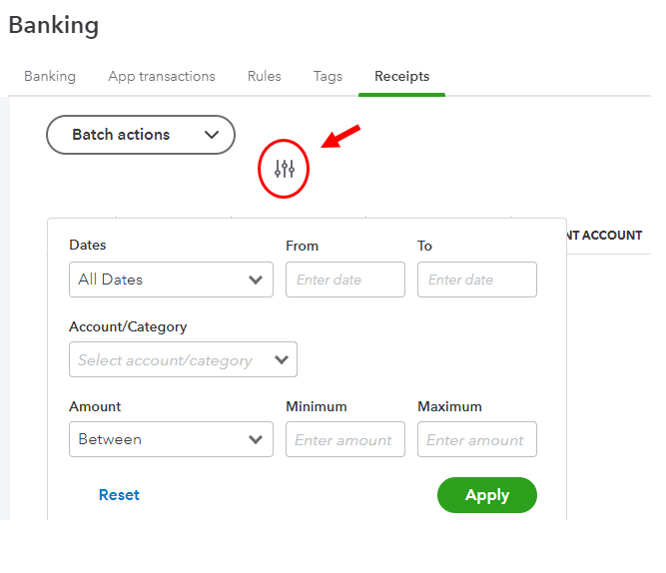Click the Reset link
Image resolution: width=666 pixels, height=573 pixels.
(119, 495)
